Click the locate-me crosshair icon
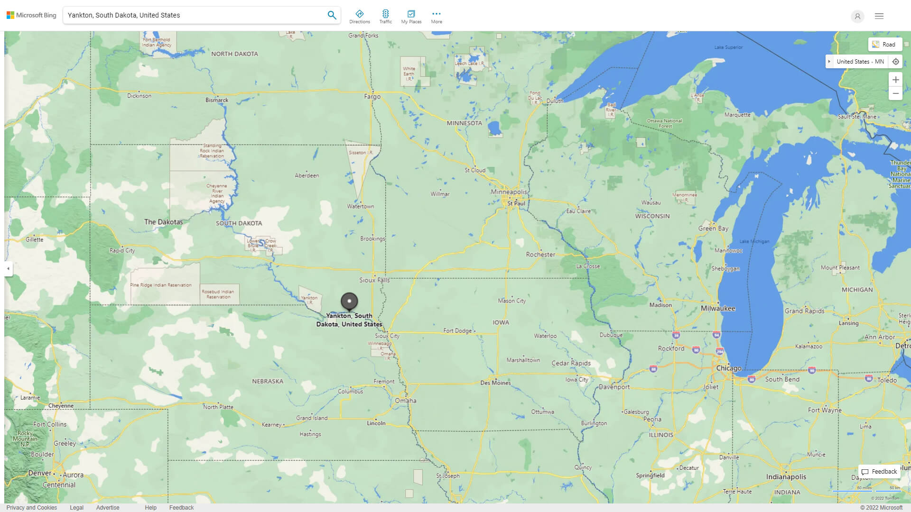The image size is (911, 512). pyautogui.click(x=896, y=61)
